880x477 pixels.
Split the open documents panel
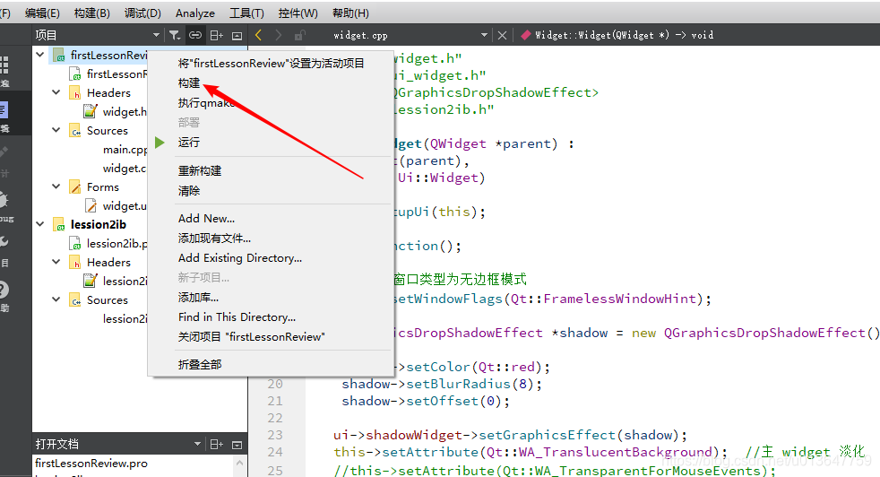point(216,445)
